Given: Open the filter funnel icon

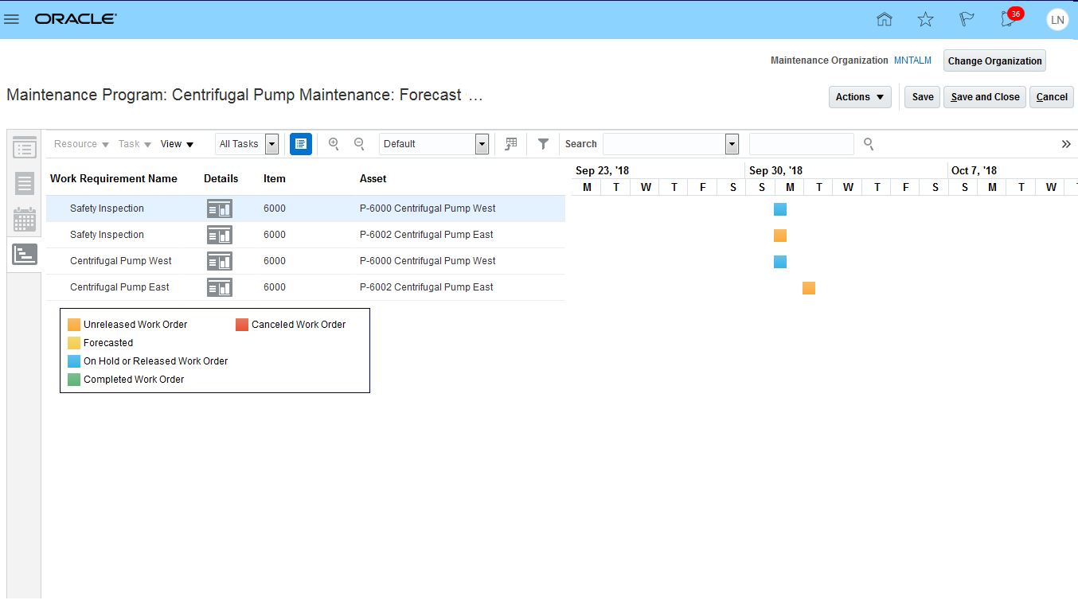Looking at the screenshot, I should 543,144.
